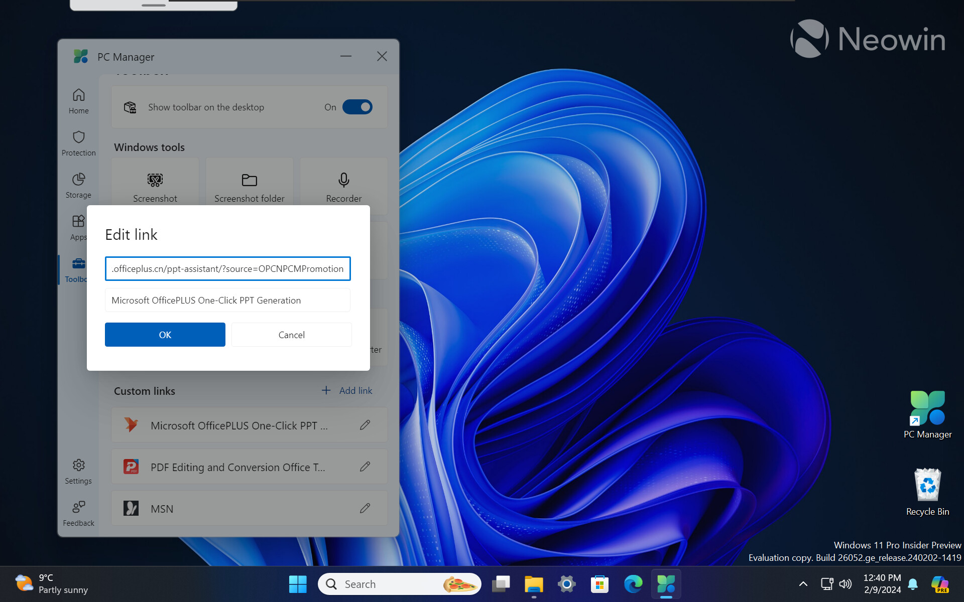
Task: Confirm the Edit link dialog with OK
Action: (165, 335)
